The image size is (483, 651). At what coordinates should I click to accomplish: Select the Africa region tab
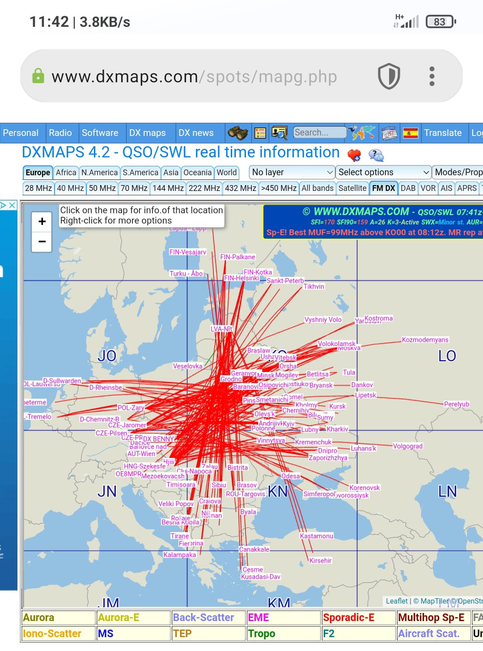[66, 173]
